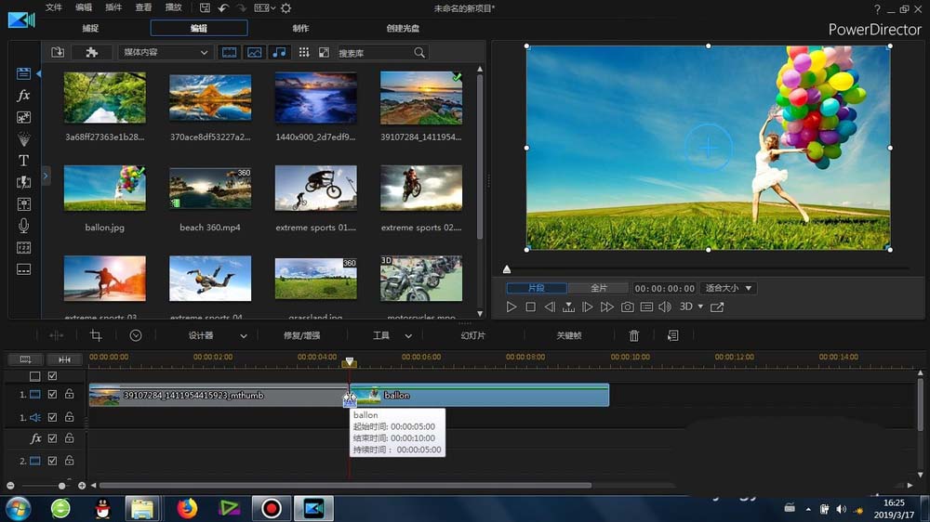930x522 pixels.
Task: Switch to the 制作 produce tab
Action: 300,28
